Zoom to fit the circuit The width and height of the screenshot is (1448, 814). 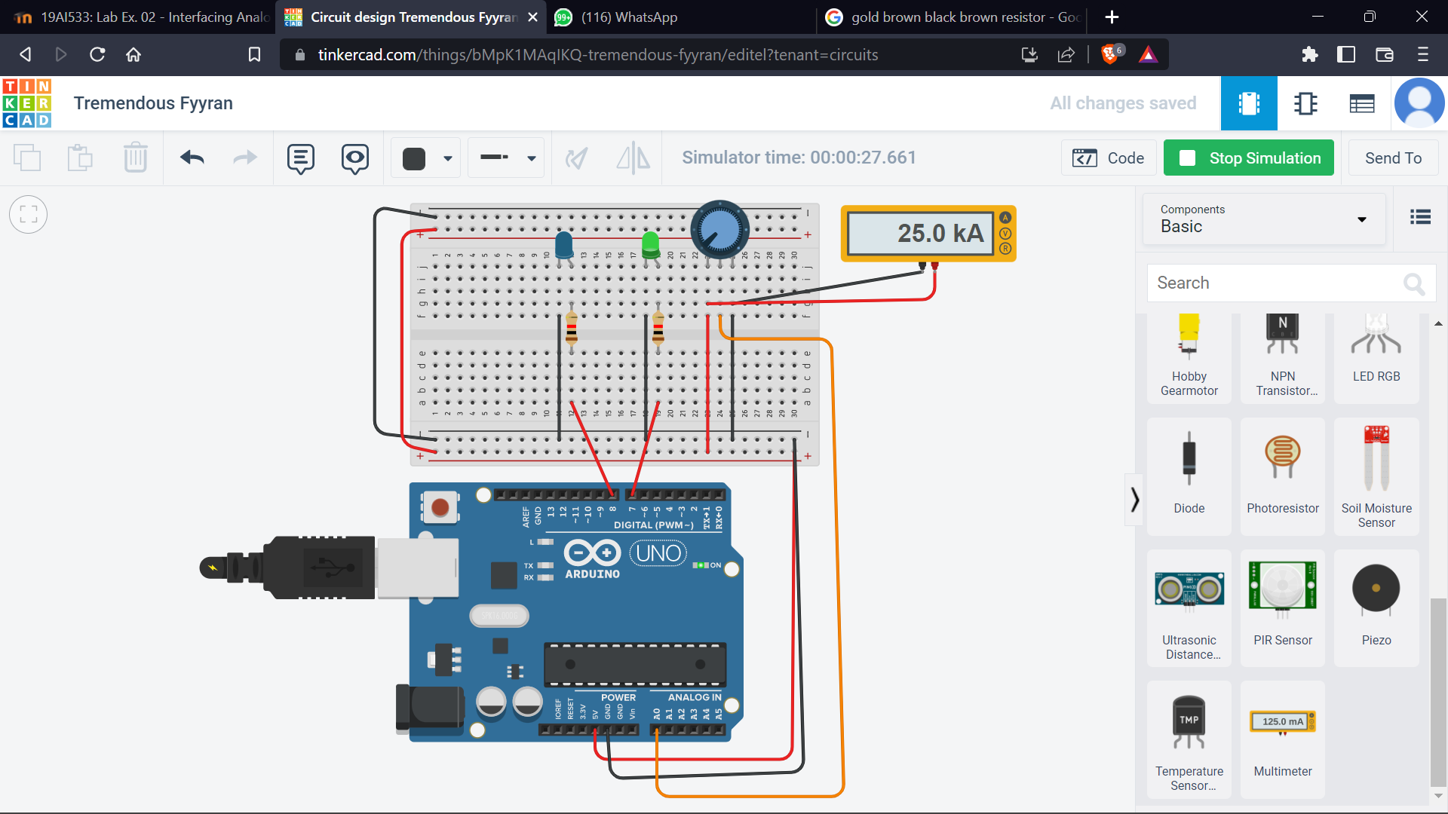tap(29, 215)
